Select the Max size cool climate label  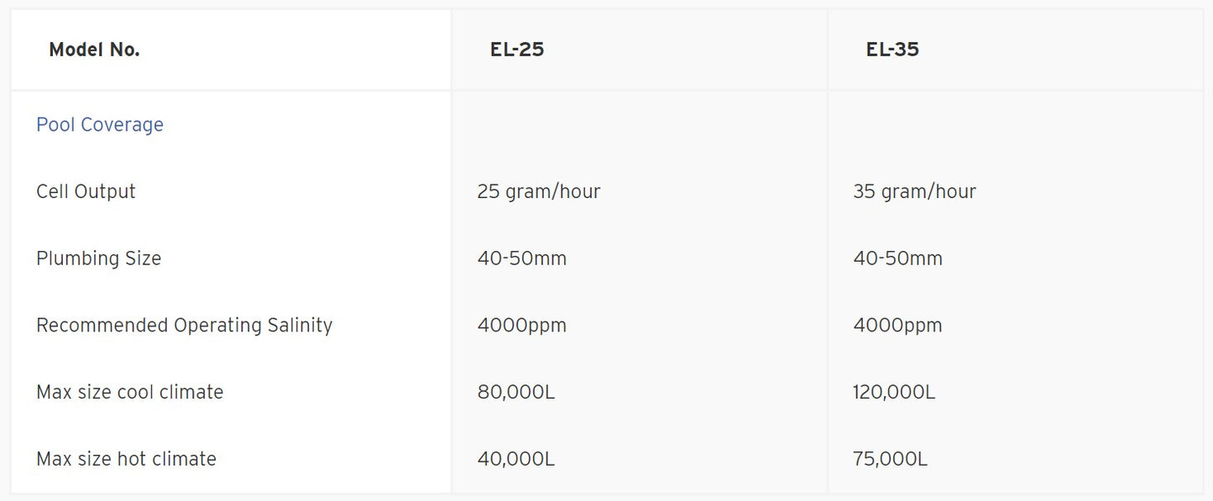point(129,393)
